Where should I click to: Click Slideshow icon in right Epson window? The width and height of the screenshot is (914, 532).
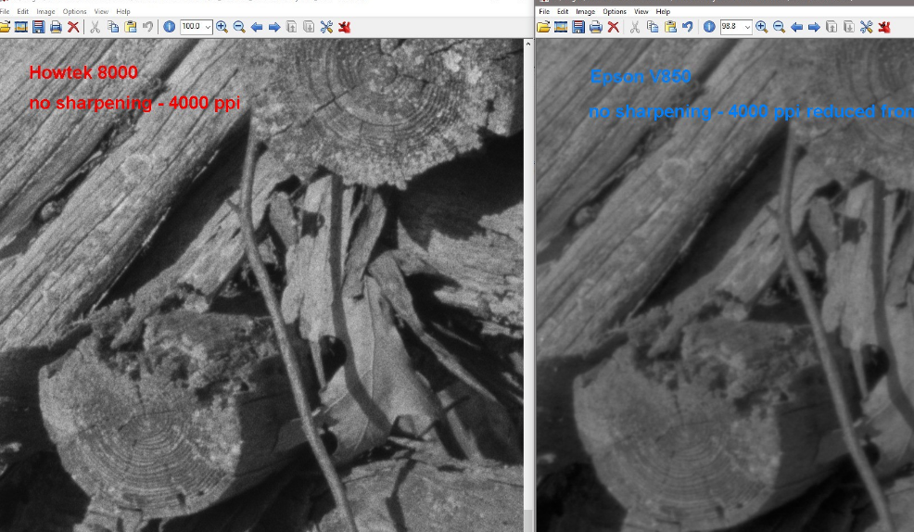561,27
